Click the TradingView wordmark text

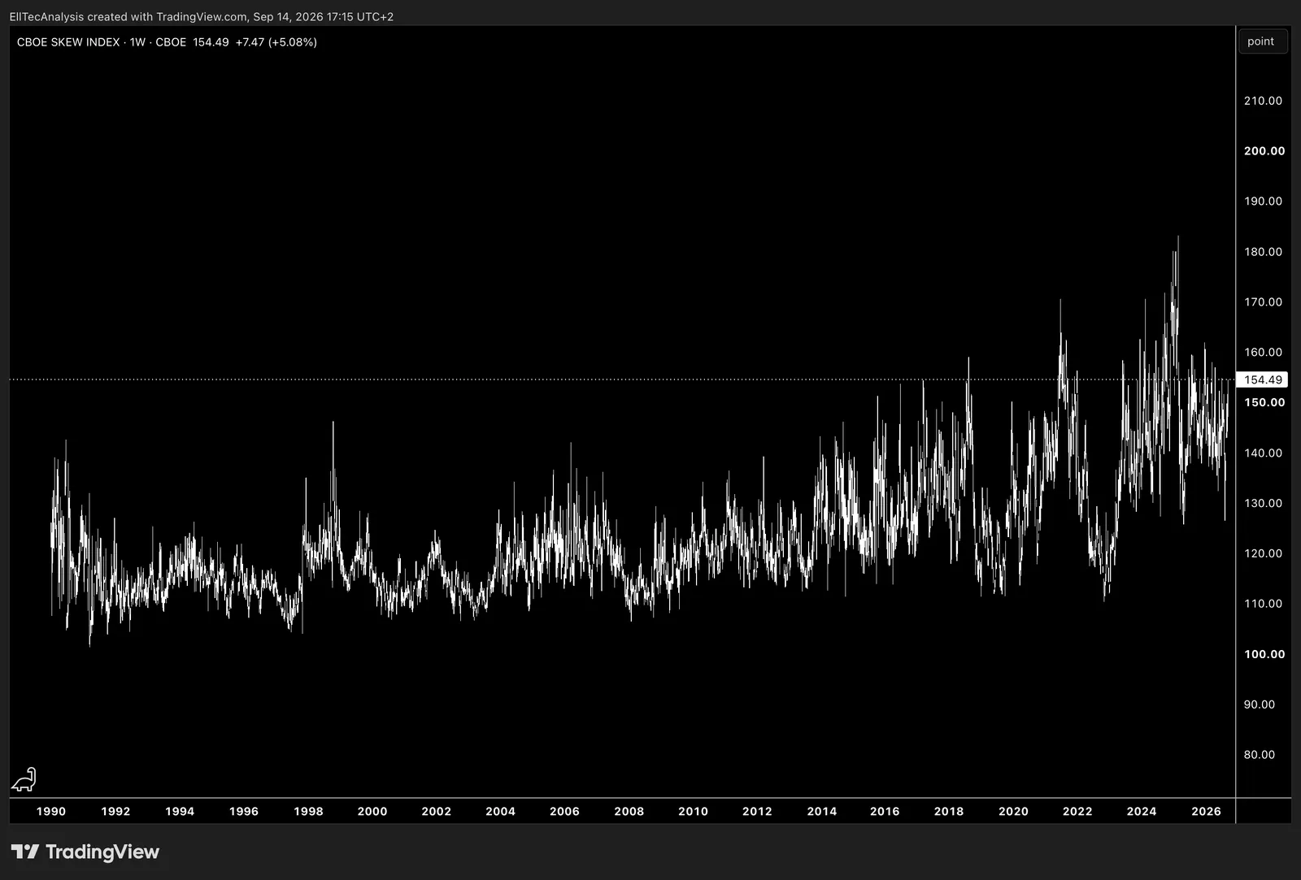(102, 852)
